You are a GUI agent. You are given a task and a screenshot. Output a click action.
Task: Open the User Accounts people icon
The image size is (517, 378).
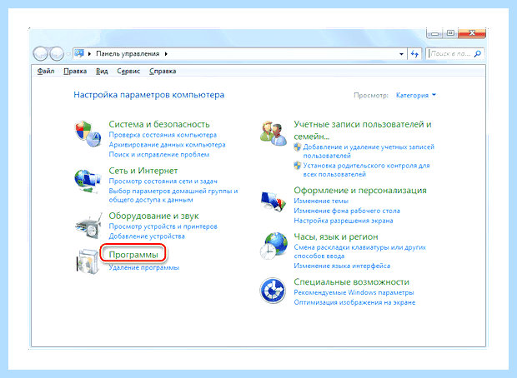pyautogui.click(x=274, y=133)
